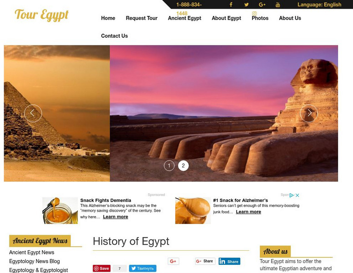Open the Google Plus icon in top bar

coord(262,5)
